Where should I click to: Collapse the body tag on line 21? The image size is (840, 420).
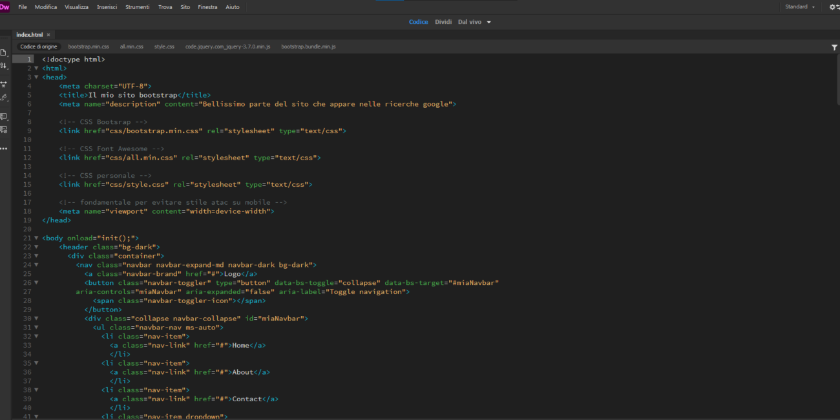coord(36,238)
